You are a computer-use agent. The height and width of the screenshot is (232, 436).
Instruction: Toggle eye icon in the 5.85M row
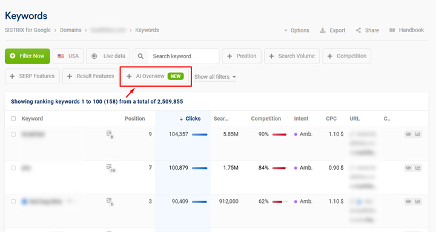[408, 134]
